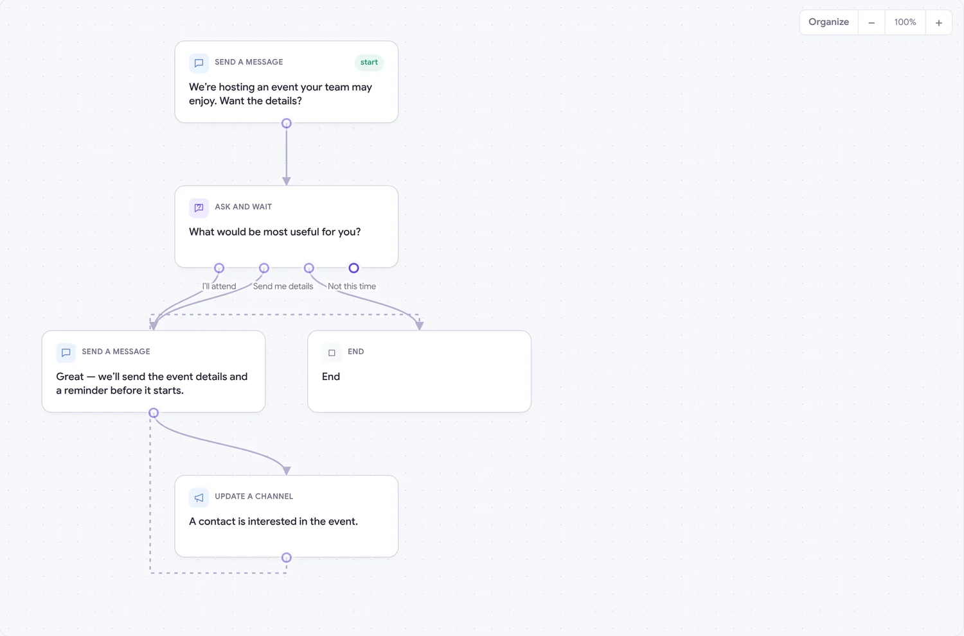Click the start badge on the first node

tap(369, 62)
